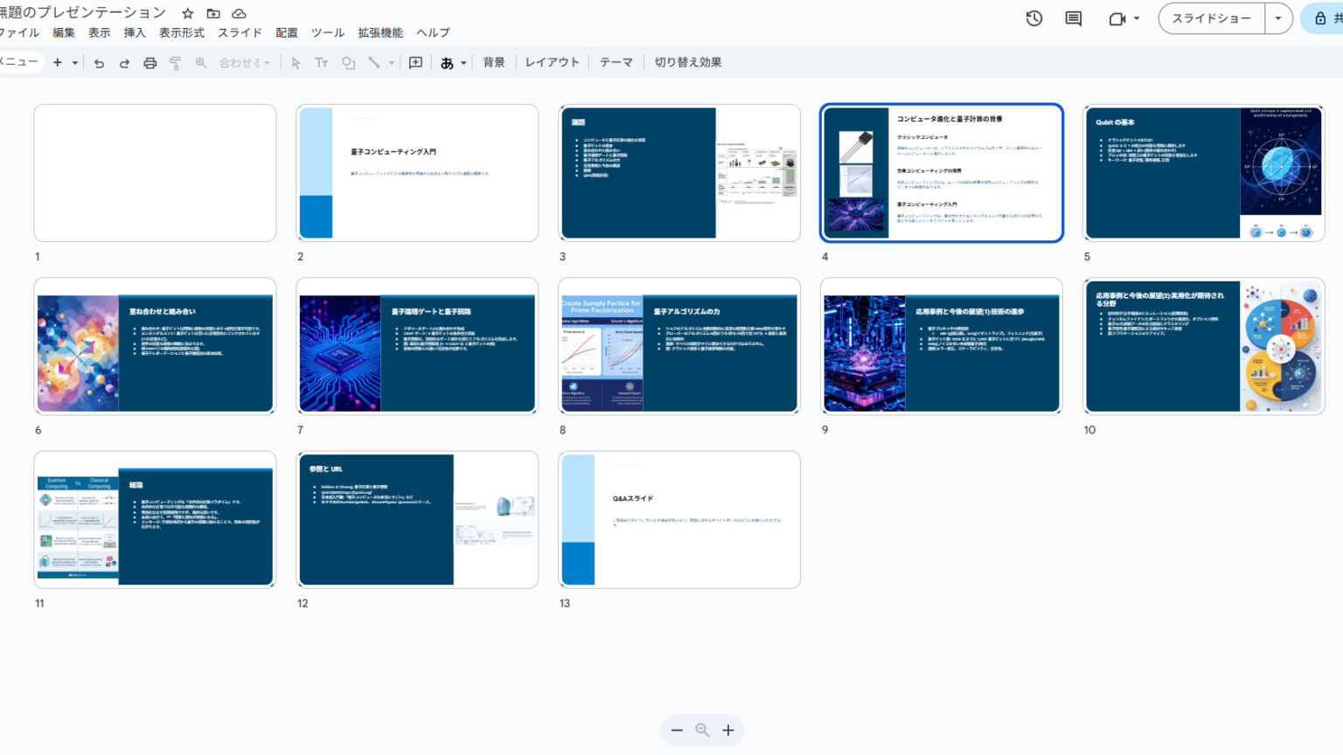This screenshot has width=1343, height=755.
Task: Select the redo icon in the toolbar
Action: [x=123, y=62]
